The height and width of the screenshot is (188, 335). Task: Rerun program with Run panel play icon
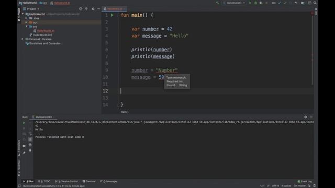pos(24,123)
